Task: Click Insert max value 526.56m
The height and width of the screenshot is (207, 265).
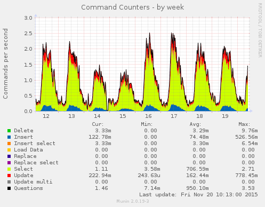Action: coord(246,137)
